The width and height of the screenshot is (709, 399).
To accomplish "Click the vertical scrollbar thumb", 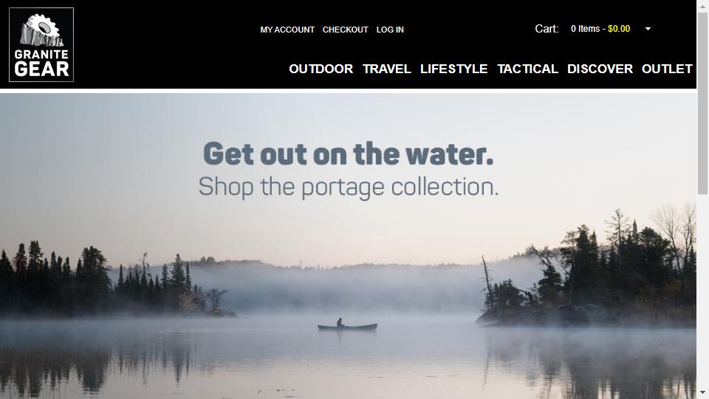I will pyautogui.click(x=702, y=103).
